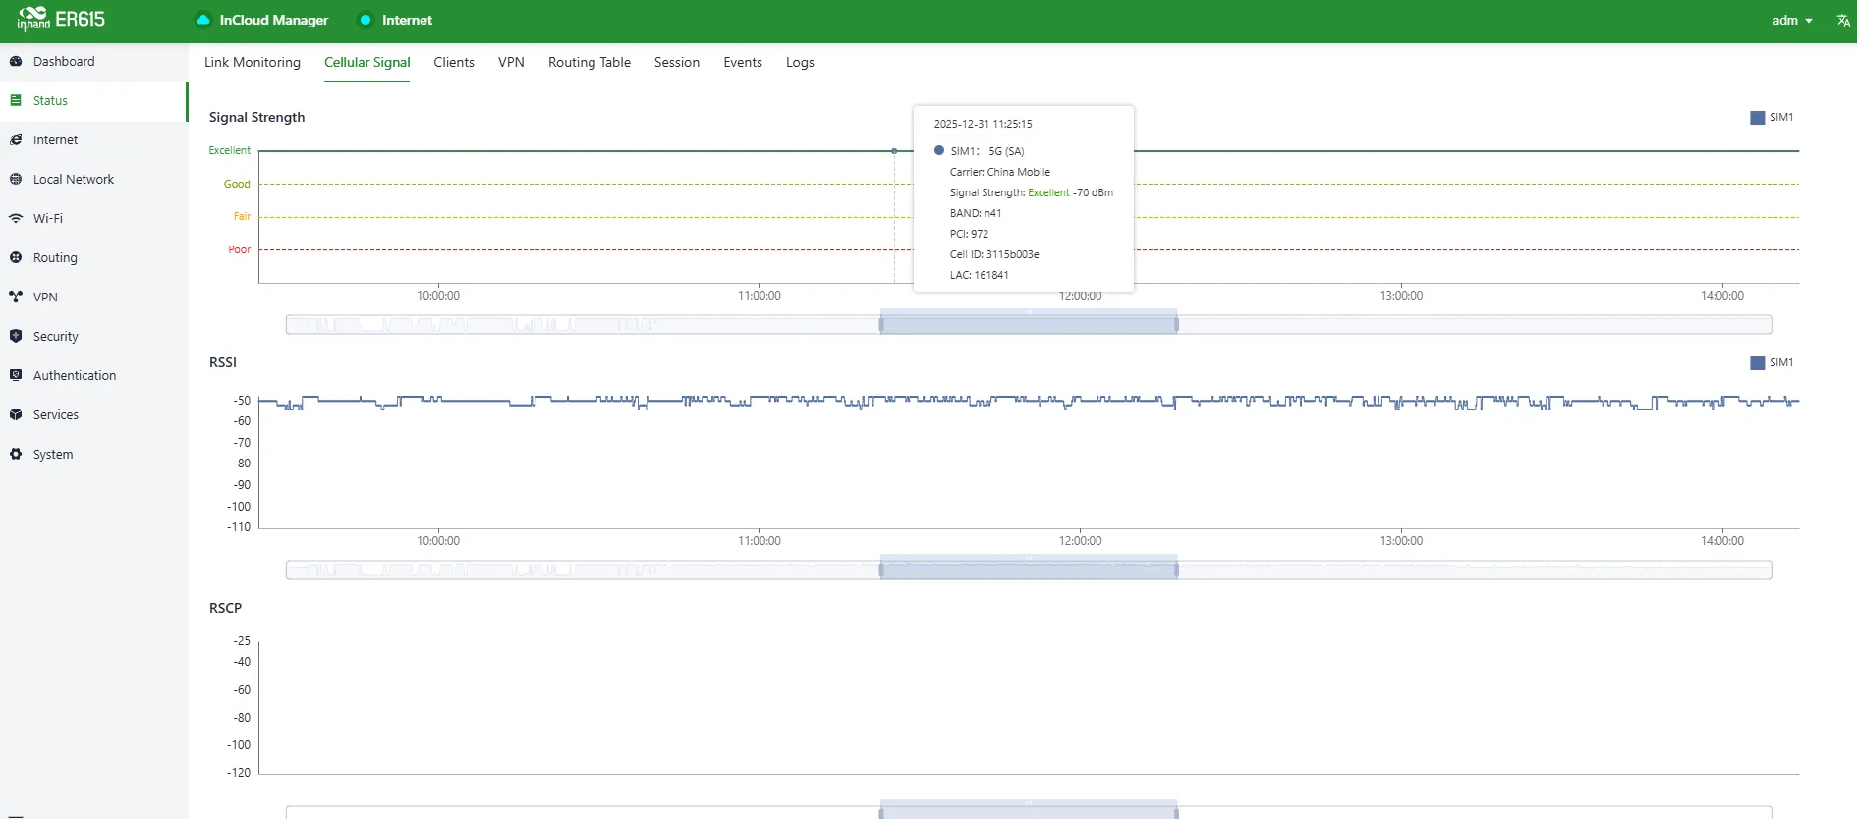
Task: Click the System gear icon
Action: pyautogui.click(x=16, y=454)
